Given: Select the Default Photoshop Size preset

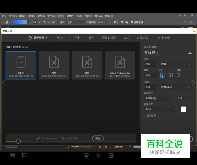Looking at the screenshot, I should [120, 65].
